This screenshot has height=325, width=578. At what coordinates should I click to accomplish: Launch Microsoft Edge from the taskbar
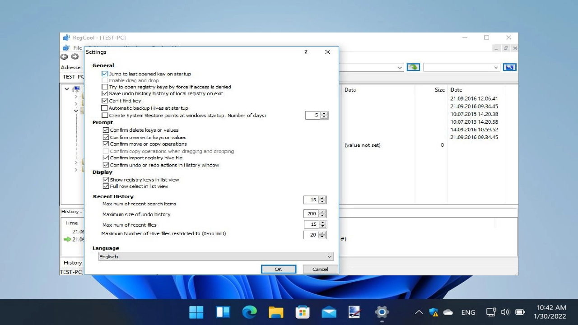(x=249, y=312)
